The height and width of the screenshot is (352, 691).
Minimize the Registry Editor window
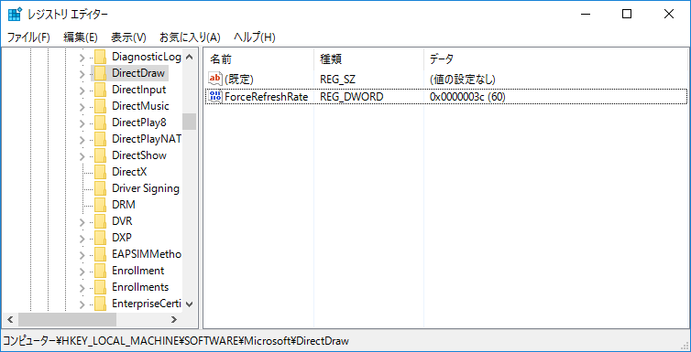point(586,14)
